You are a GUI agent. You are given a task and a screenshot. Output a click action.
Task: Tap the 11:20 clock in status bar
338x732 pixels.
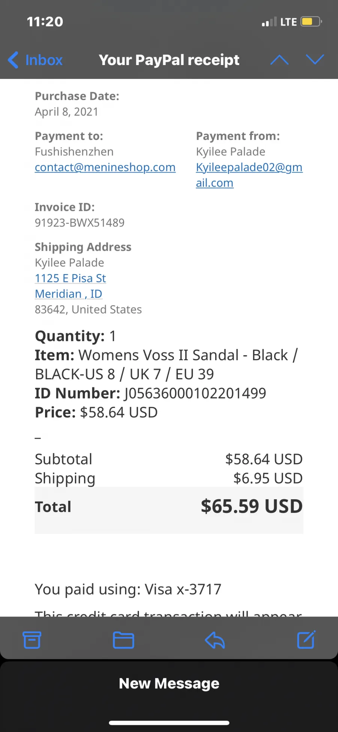[45, 22]
